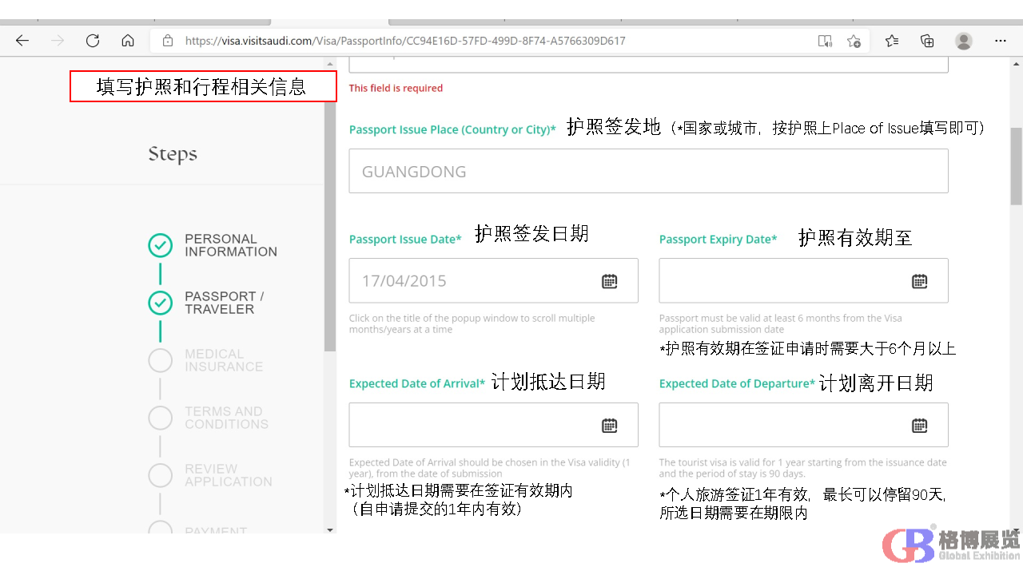Screen dimensions: 1023x575
Task: Select the Passport / Traveler step checkmark
Action: [x=161, y=303]
